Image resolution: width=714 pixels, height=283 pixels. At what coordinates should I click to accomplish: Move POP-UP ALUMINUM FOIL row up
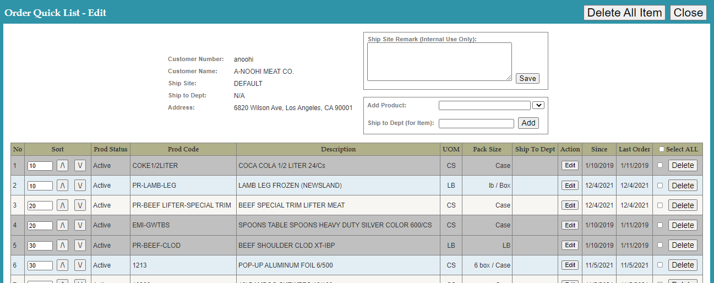(x=62, y=265)
